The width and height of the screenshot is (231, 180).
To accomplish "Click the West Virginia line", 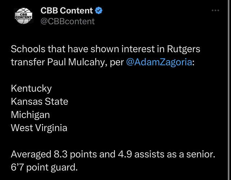I will (x=39, y=128).
